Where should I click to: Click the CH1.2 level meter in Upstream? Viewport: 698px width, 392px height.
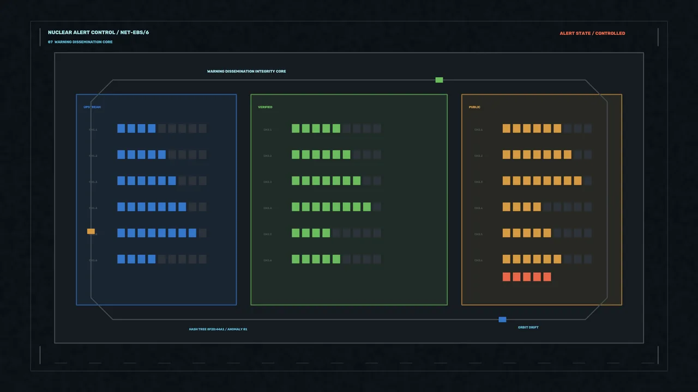point(162,155)
